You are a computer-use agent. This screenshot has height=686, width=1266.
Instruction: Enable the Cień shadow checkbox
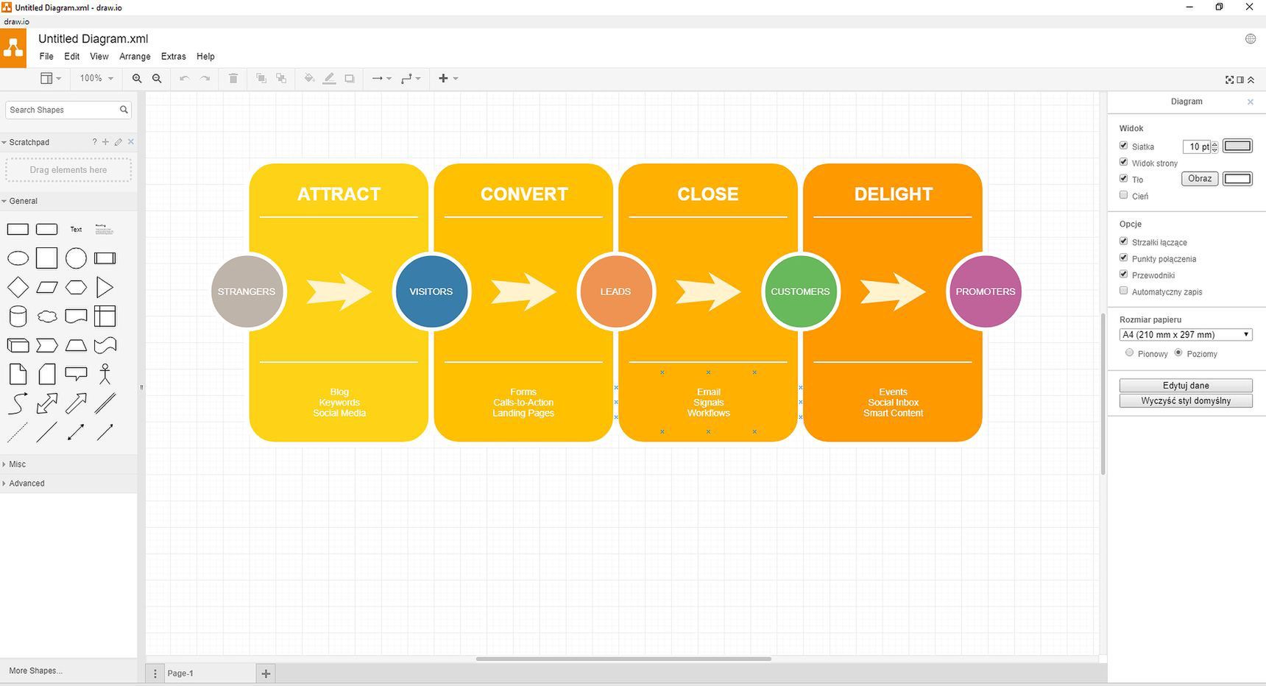coord(1124,195)
